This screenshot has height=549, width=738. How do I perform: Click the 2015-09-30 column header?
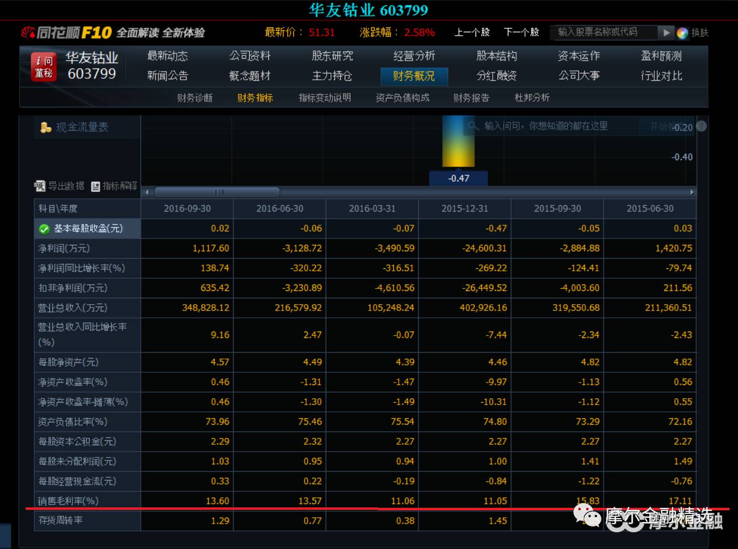557,209
